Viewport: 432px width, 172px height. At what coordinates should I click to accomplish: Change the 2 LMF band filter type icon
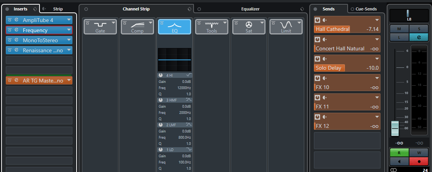(189, 125)
